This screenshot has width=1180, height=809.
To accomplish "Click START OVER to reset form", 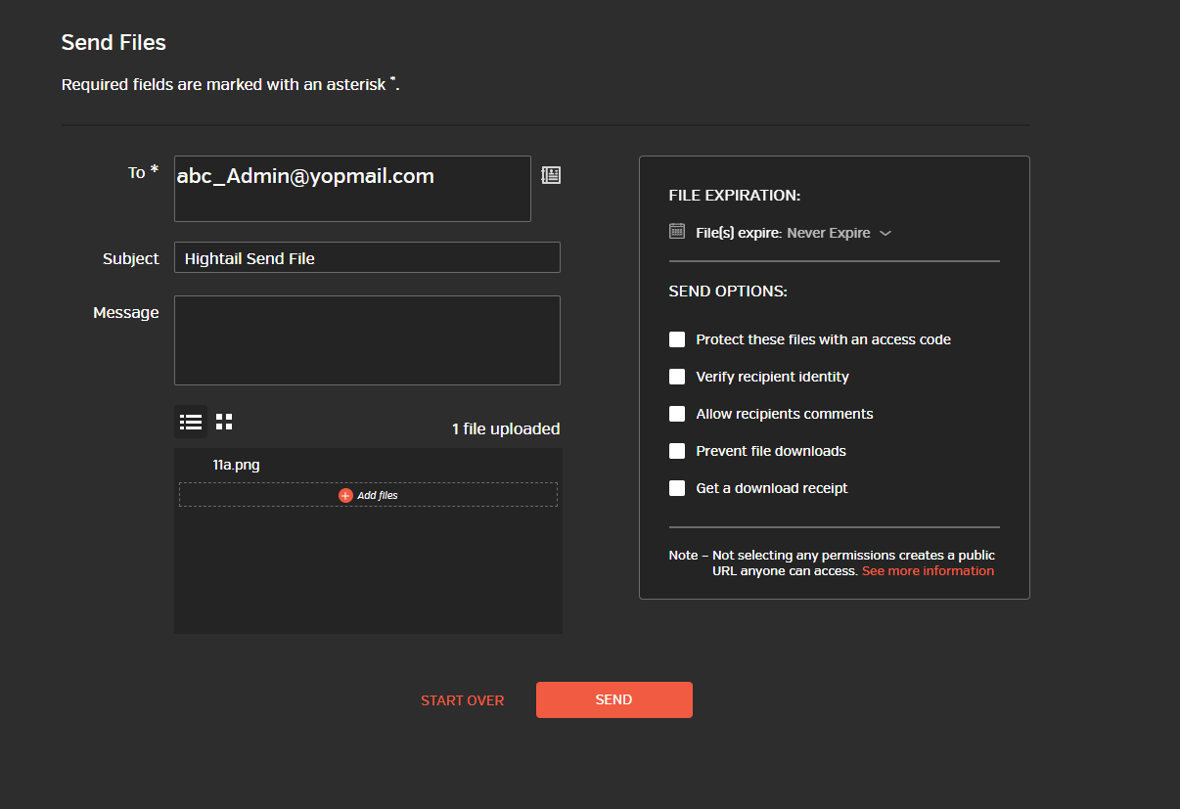I will coord(463,700).
